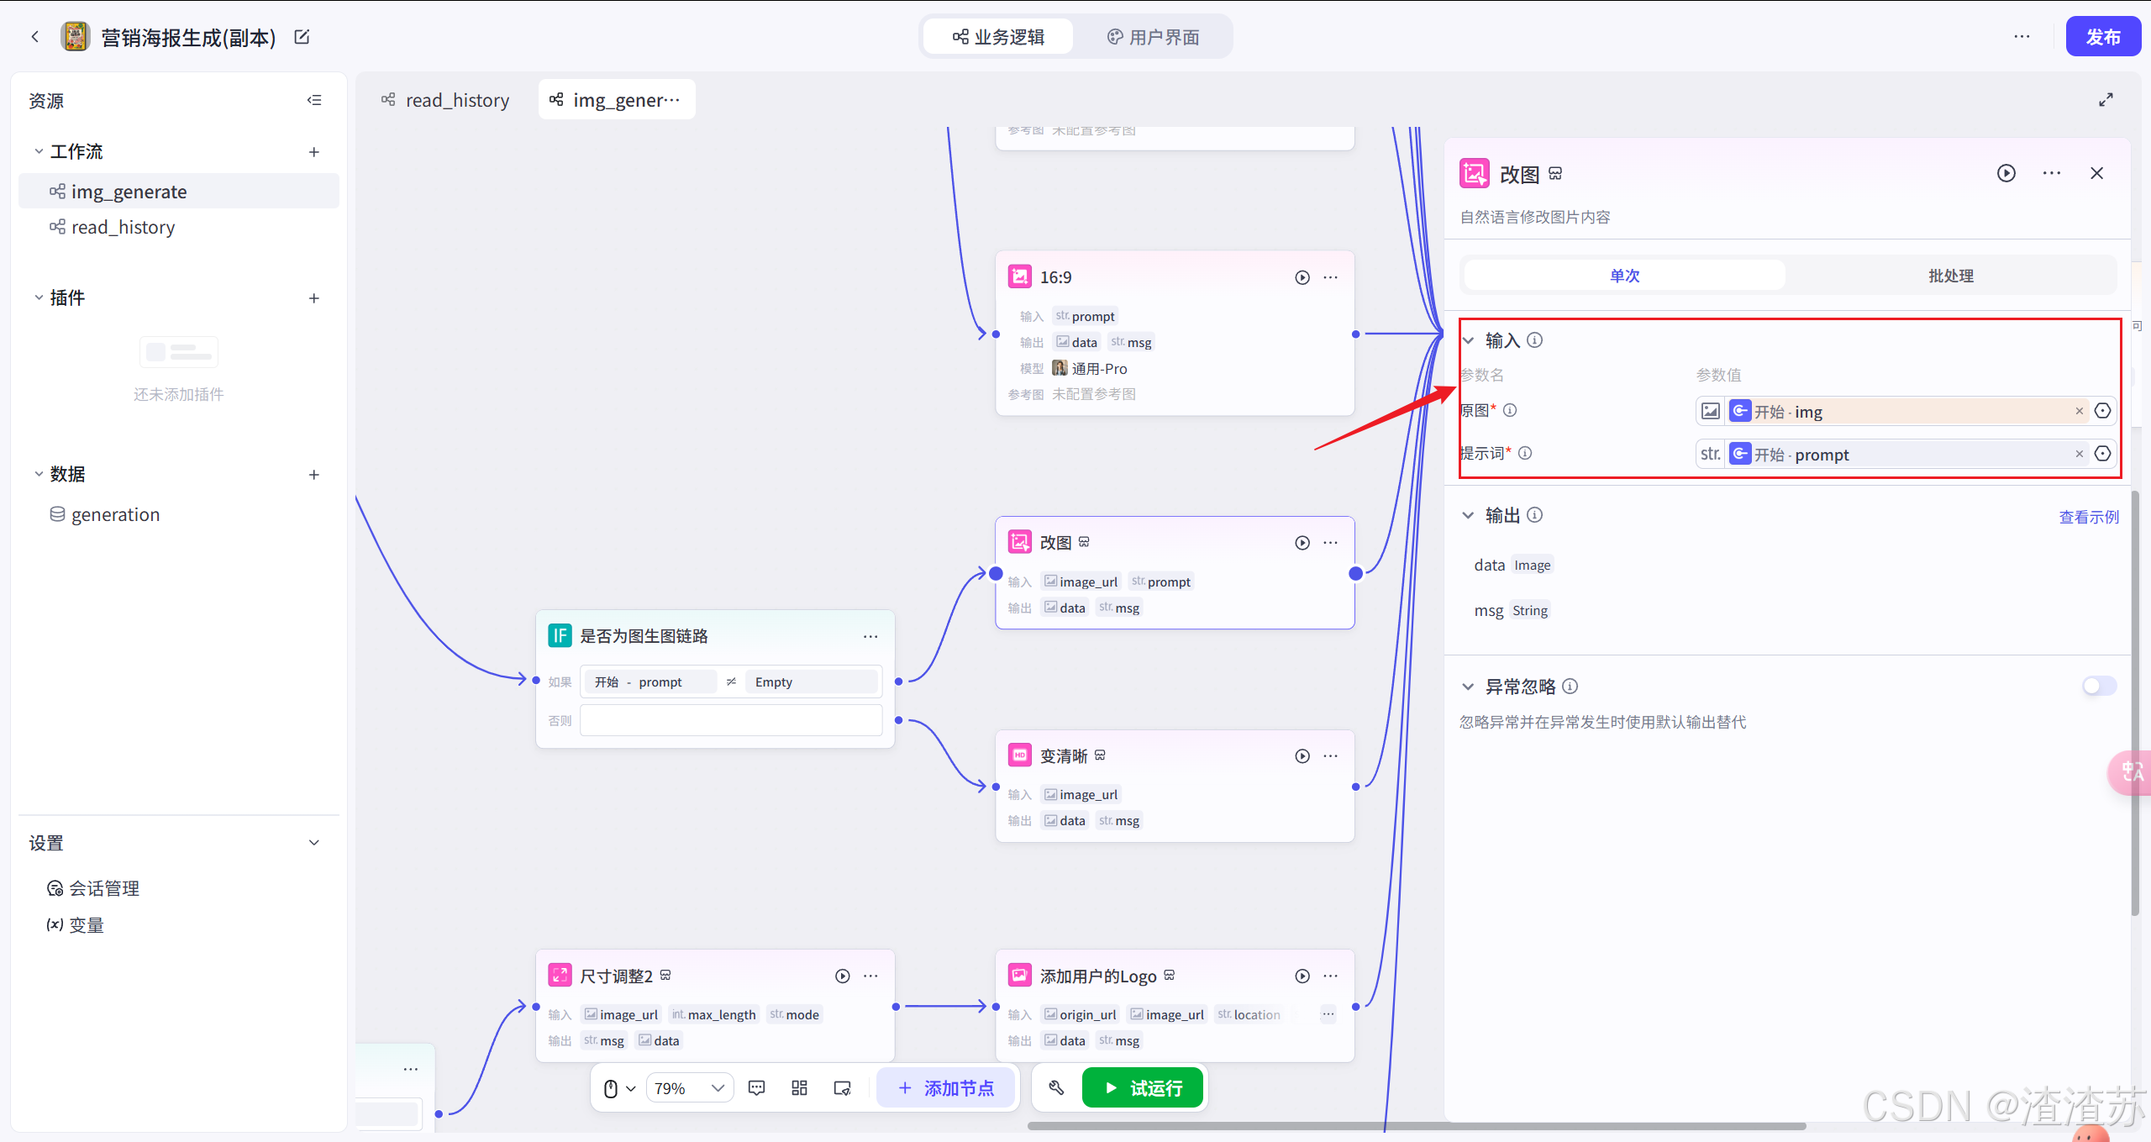Run the 改图 panel test play icon
Image resolution: width=2151 pixels, height=1142 pixels.
[x=2006, y=173]
